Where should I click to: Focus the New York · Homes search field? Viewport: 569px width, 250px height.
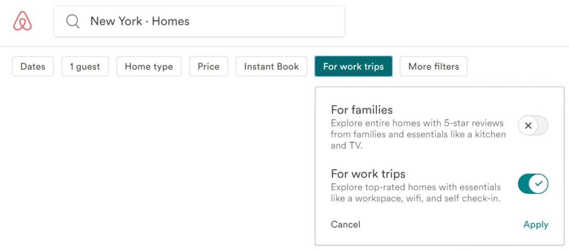(199, 22)
